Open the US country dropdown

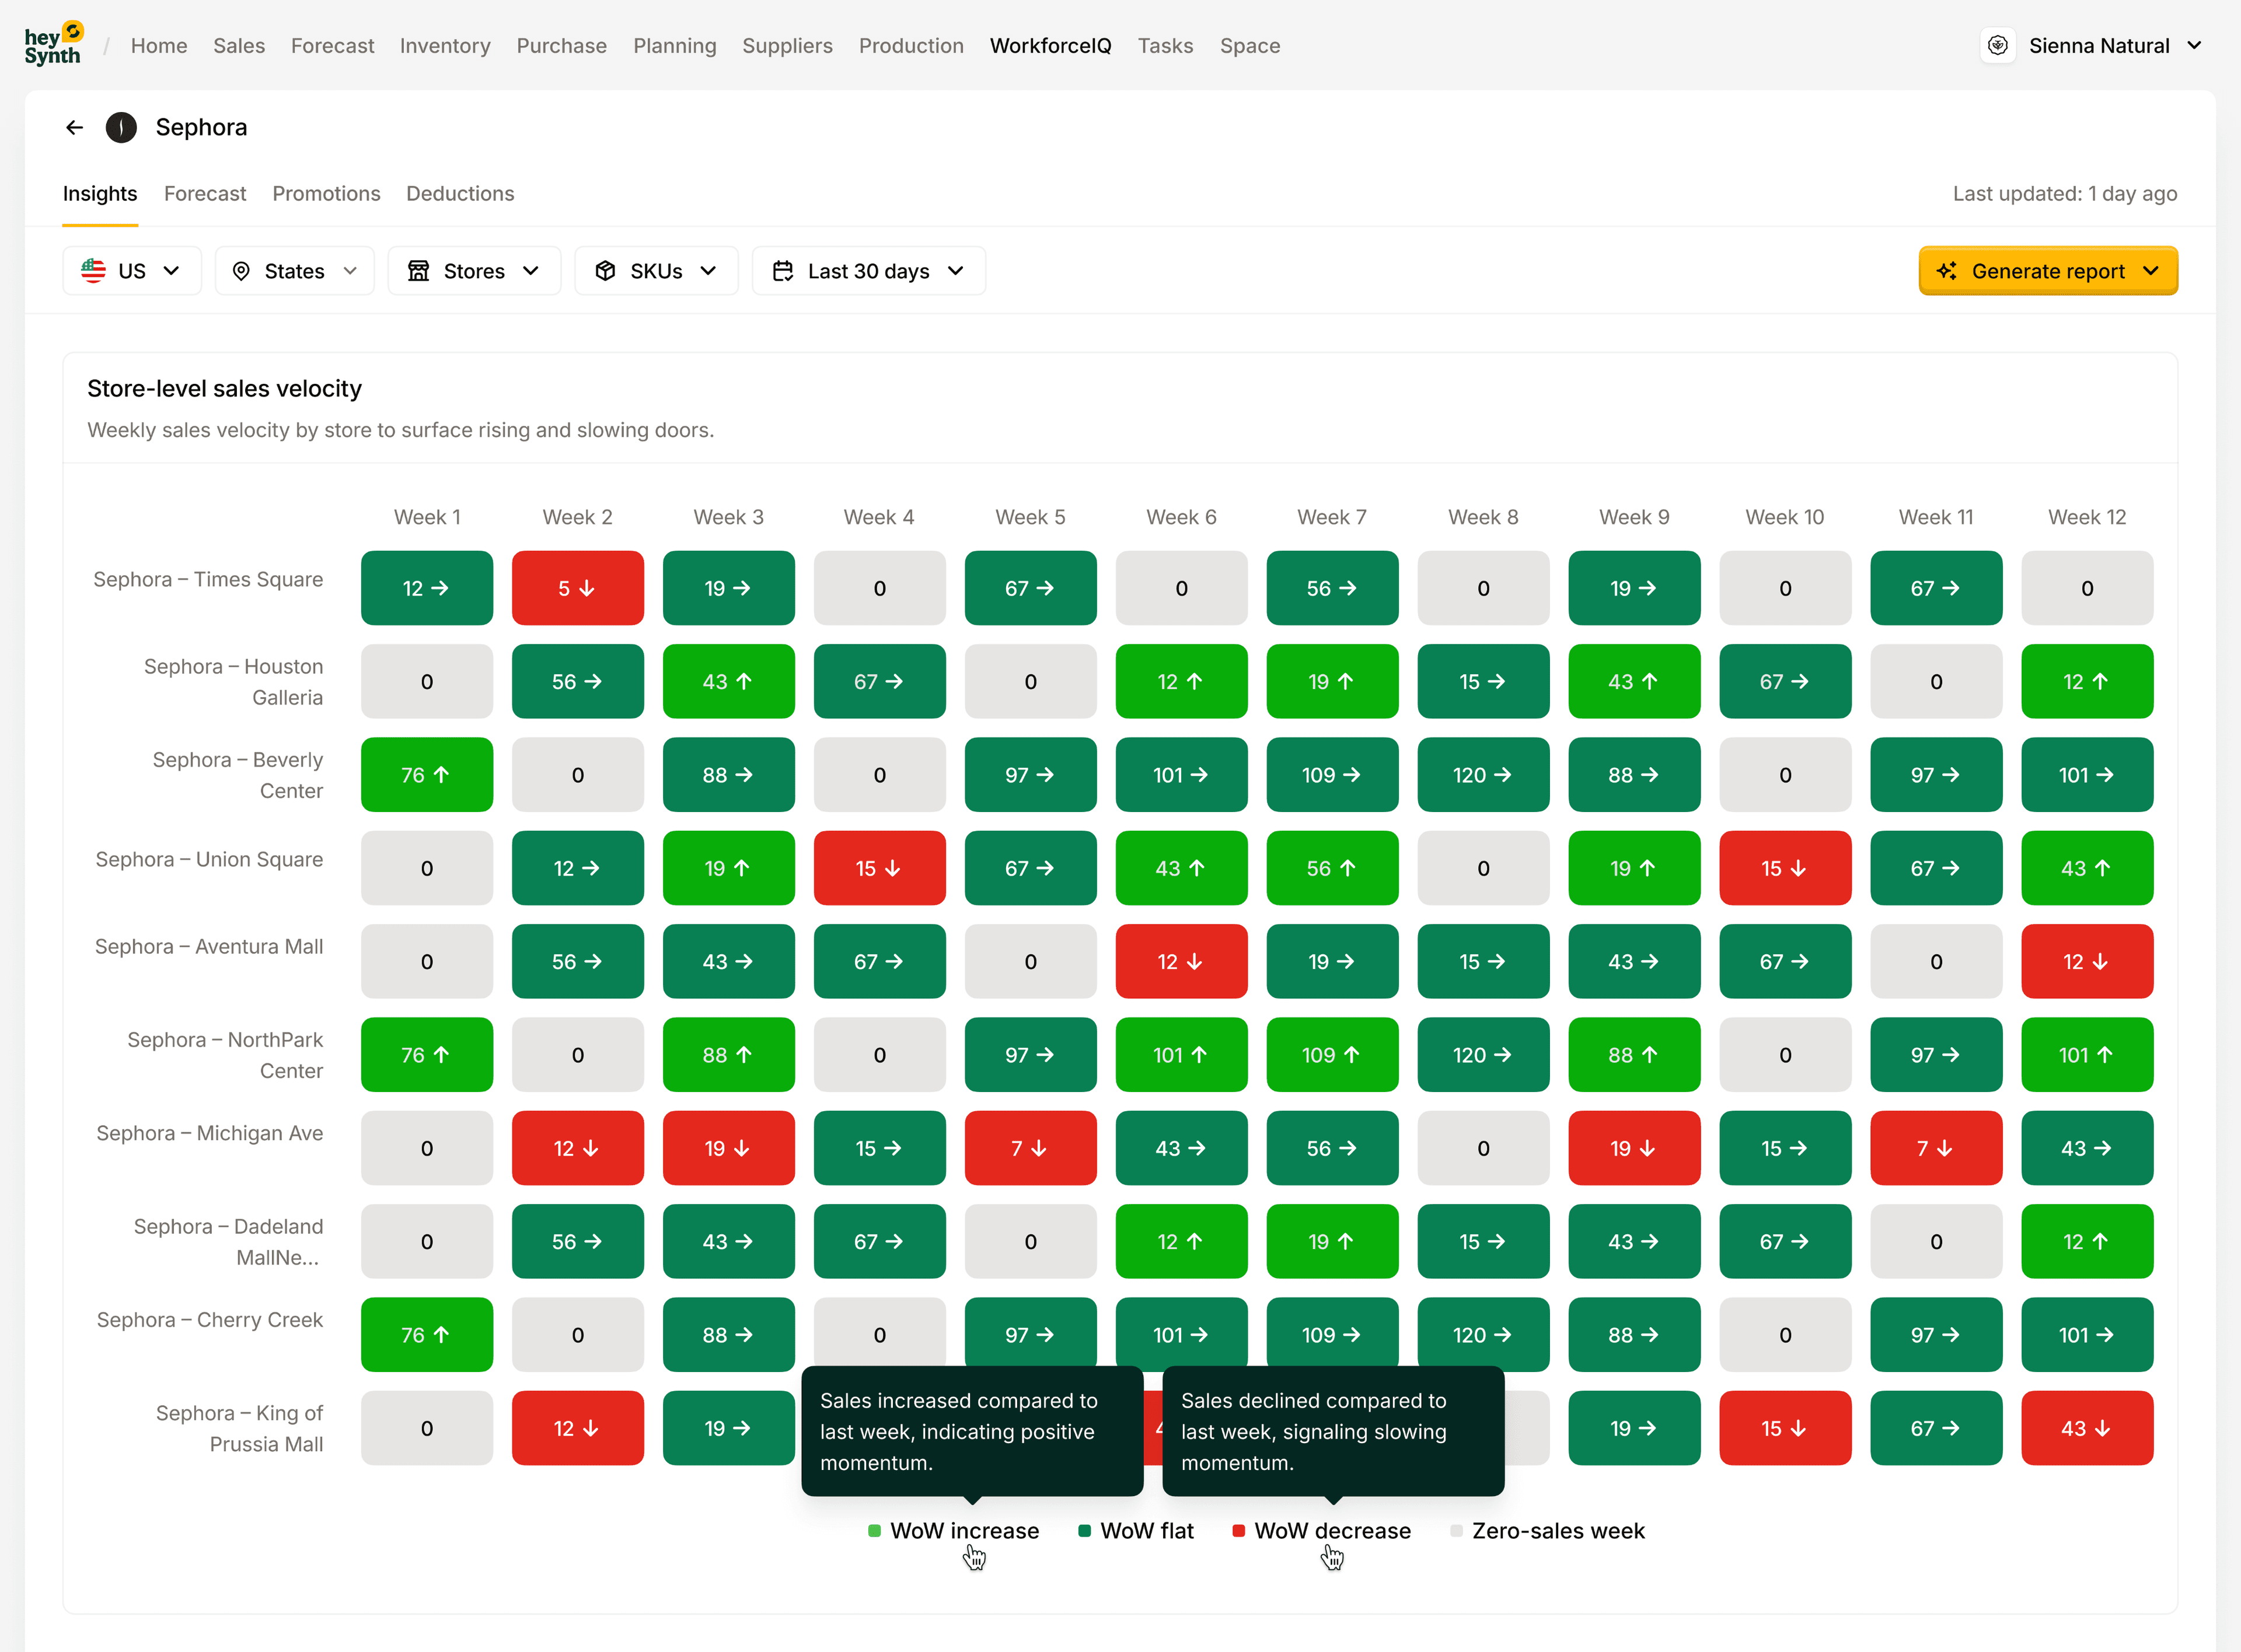pos(132,270)
